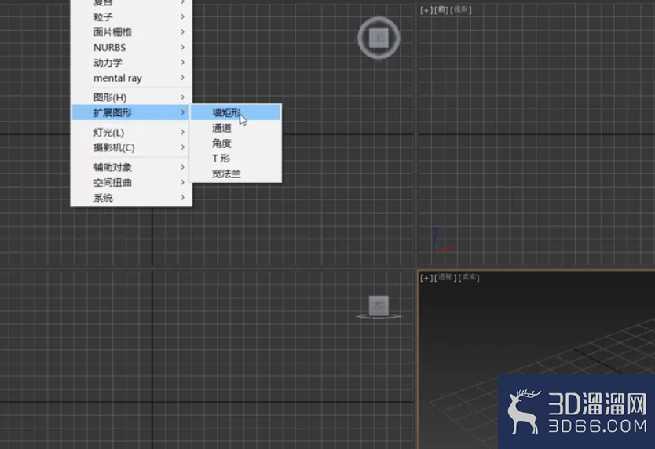This screenshot has height=449, width=655.
Task: Open the [前] view label menu
Action: tap(441, 10)
